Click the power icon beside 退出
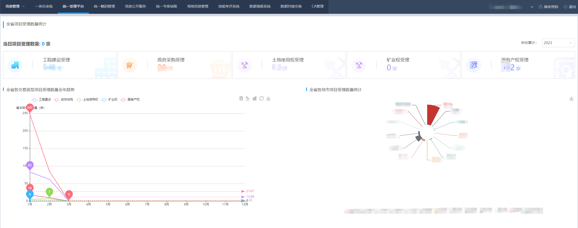This screenshot has width=578, height=228. (565, 7)
